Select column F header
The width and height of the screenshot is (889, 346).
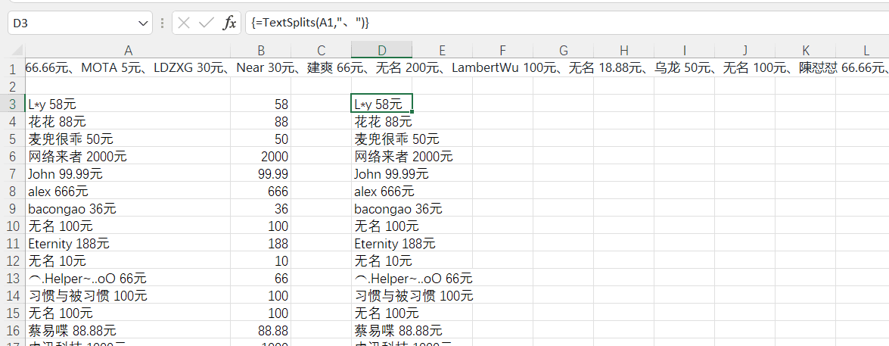tap(503, 51)
